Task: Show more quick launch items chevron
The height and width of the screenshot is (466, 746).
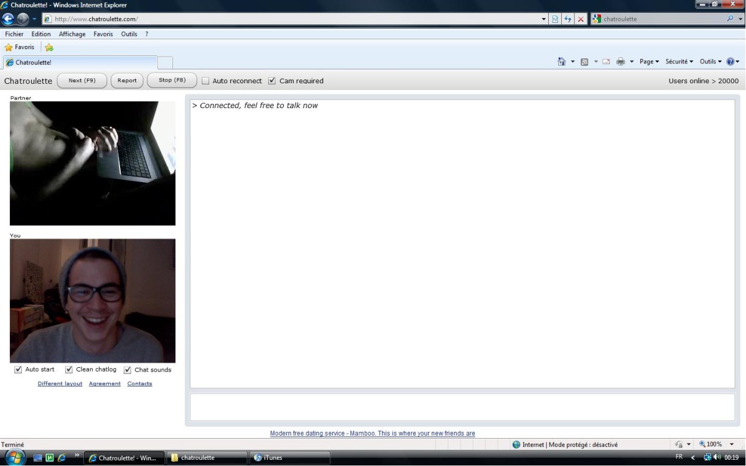Action: tap(77, 455)
